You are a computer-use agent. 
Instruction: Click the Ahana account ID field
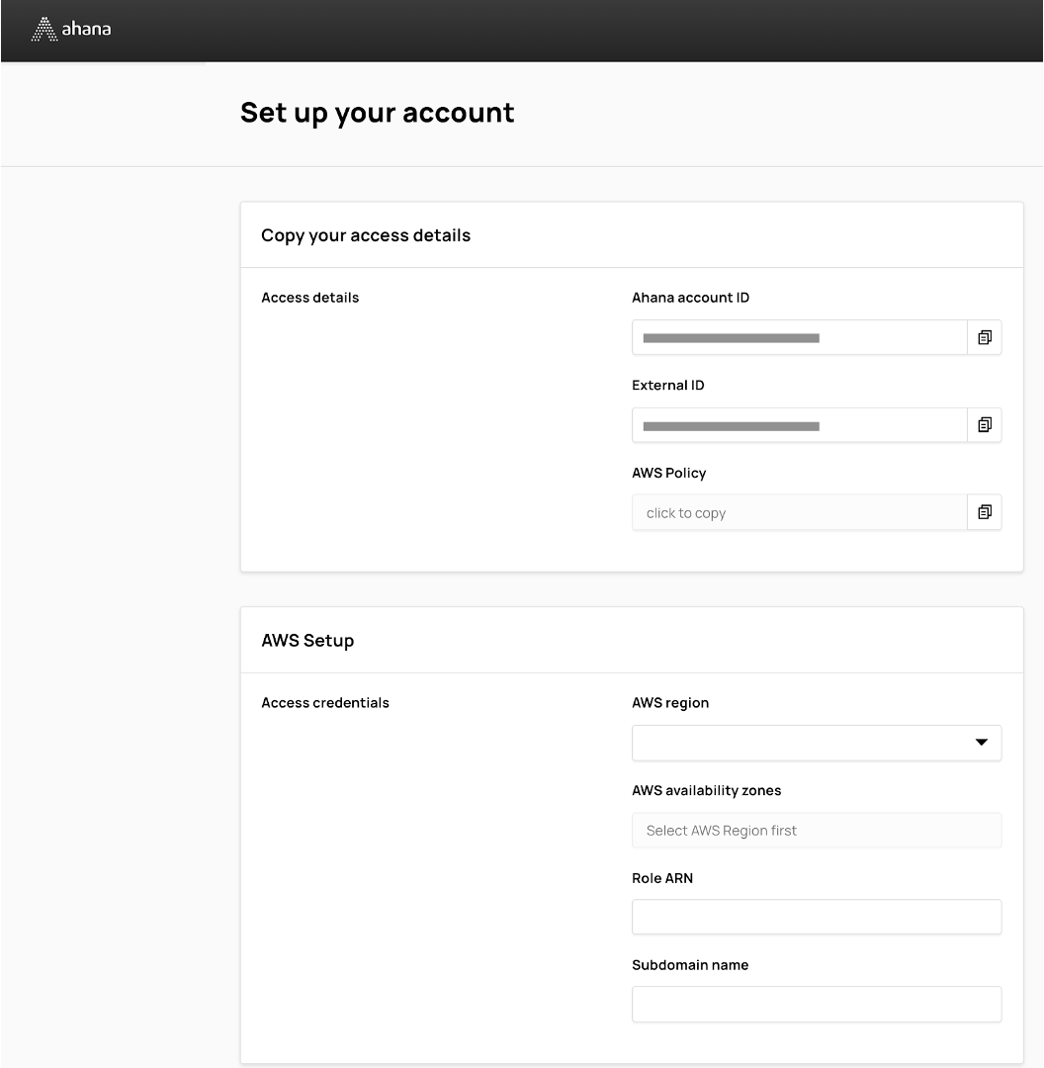click(x=799, y=338)
